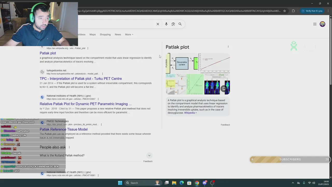Open People also ask options menu

(x=69, y=147)
